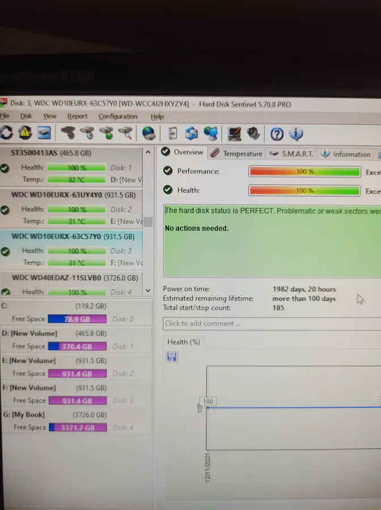
Task: Open the monitor with pen configuration icon
Action: (x=234, y=134)
